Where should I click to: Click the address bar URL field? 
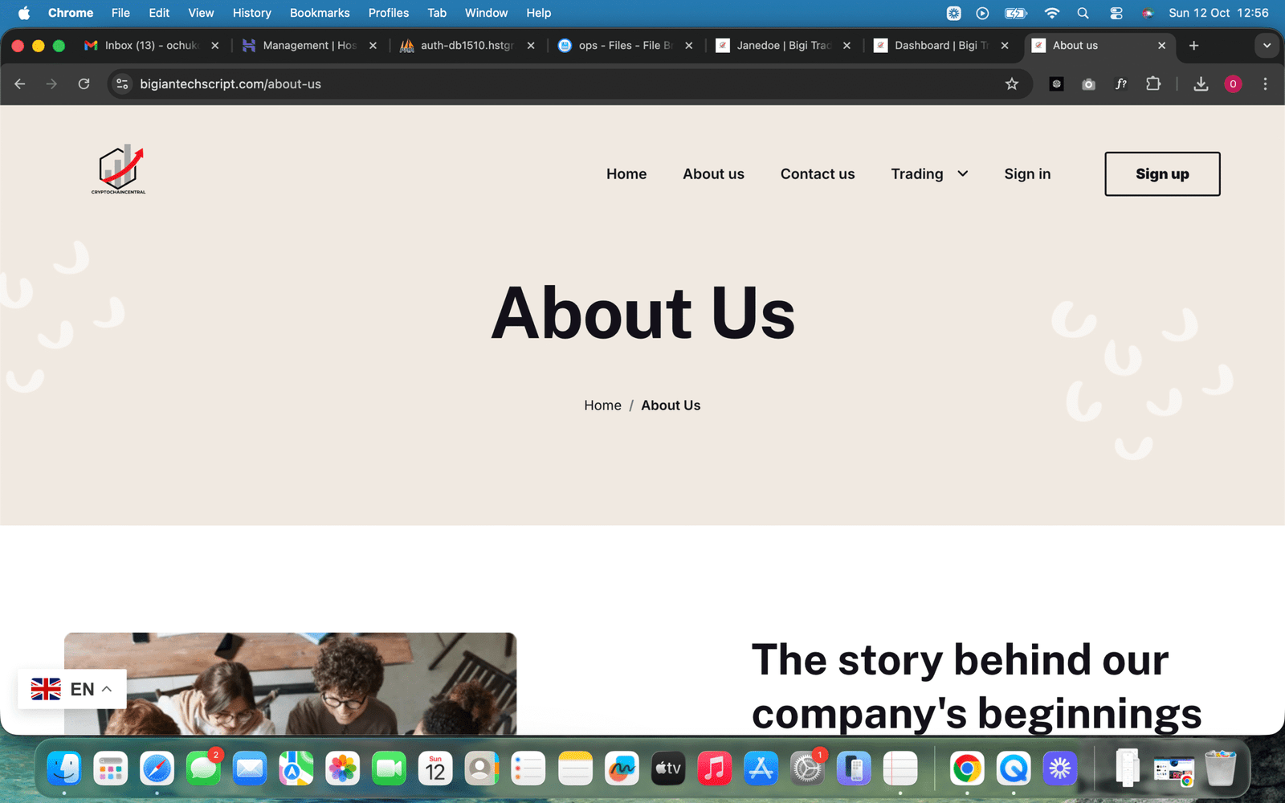click(562, 84)
